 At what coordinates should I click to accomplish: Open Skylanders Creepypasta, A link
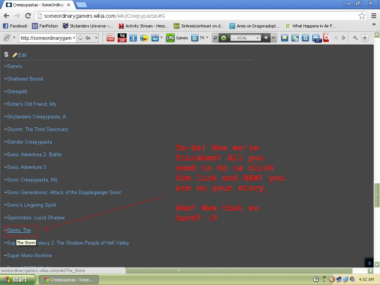tap(37, 117)
